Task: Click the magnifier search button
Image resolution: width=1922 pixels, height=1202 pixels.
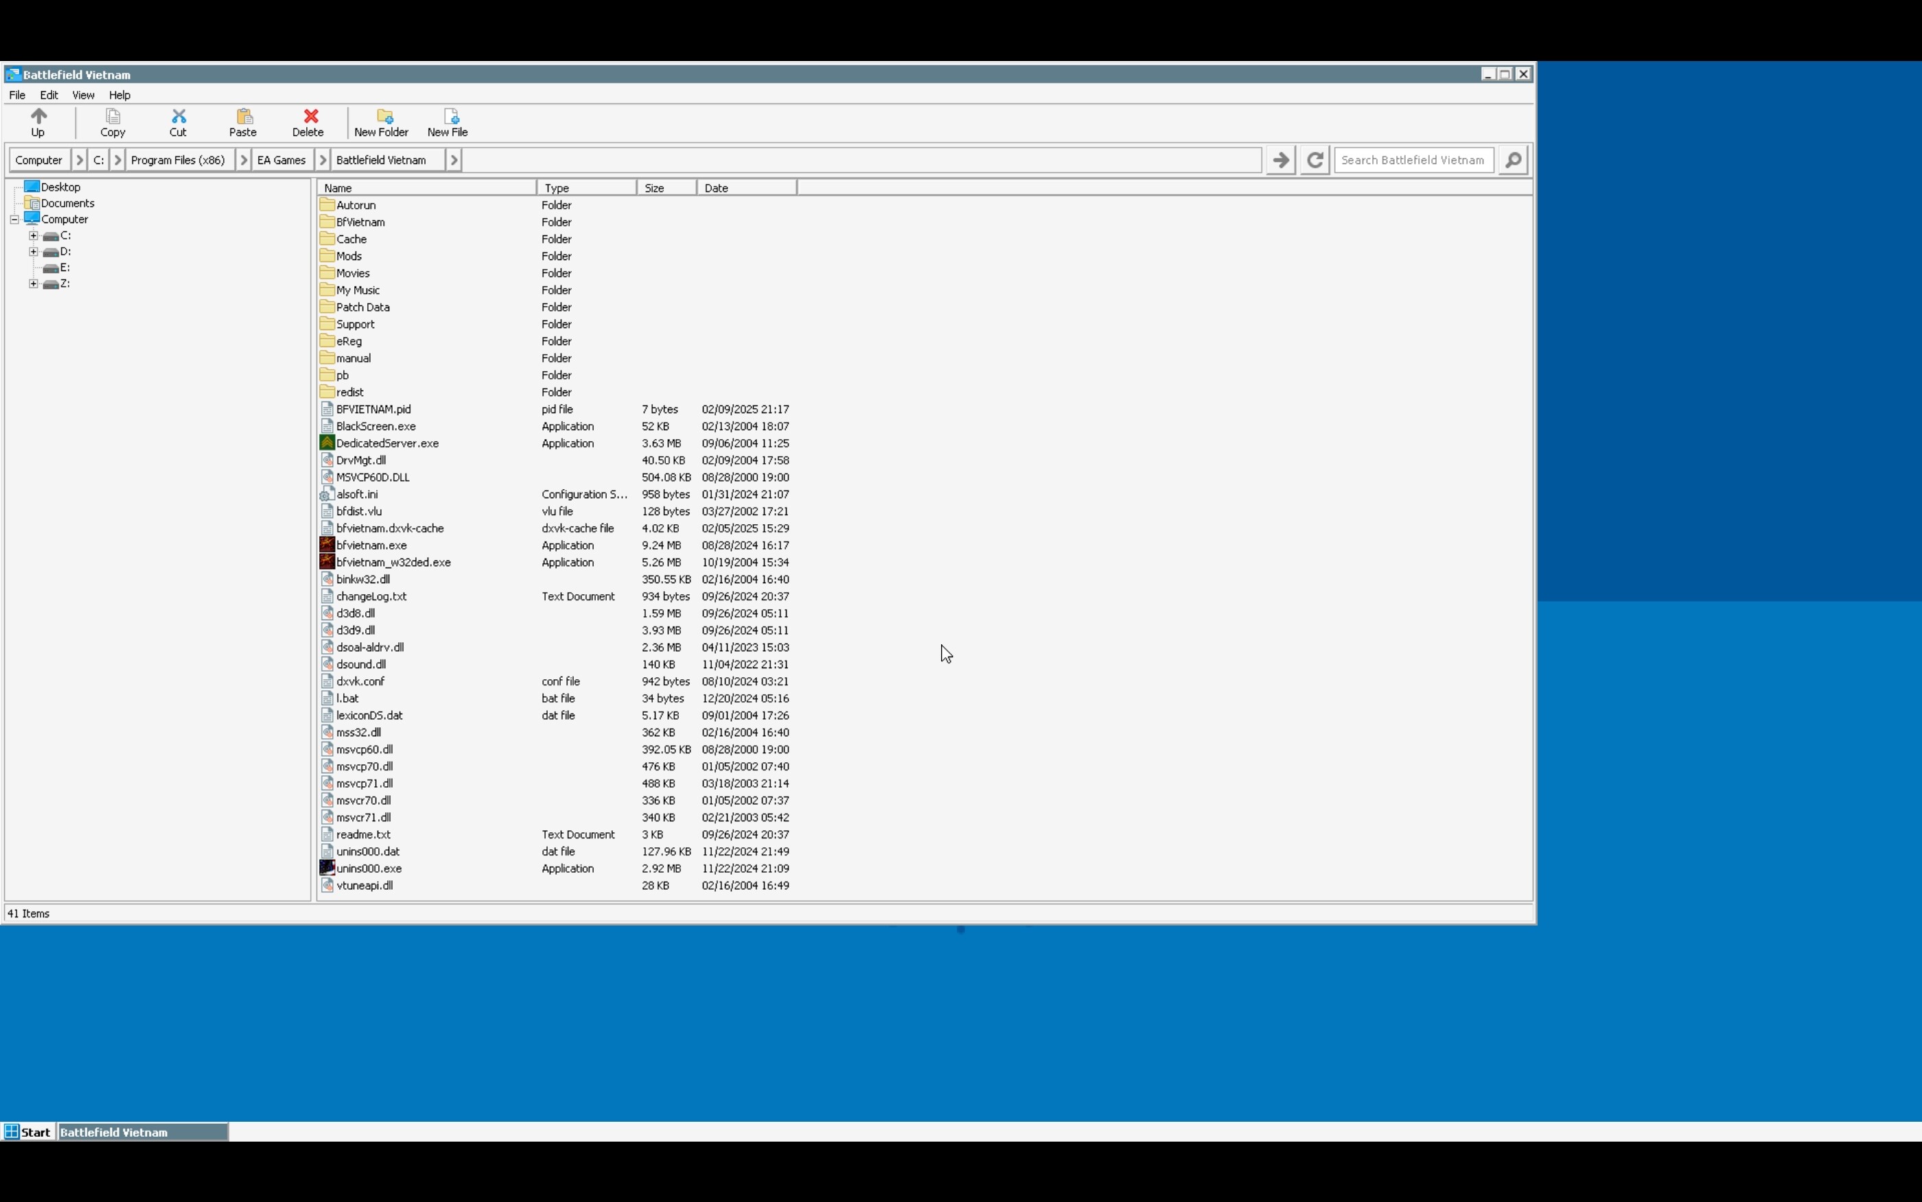Action: coord(1514,160)
